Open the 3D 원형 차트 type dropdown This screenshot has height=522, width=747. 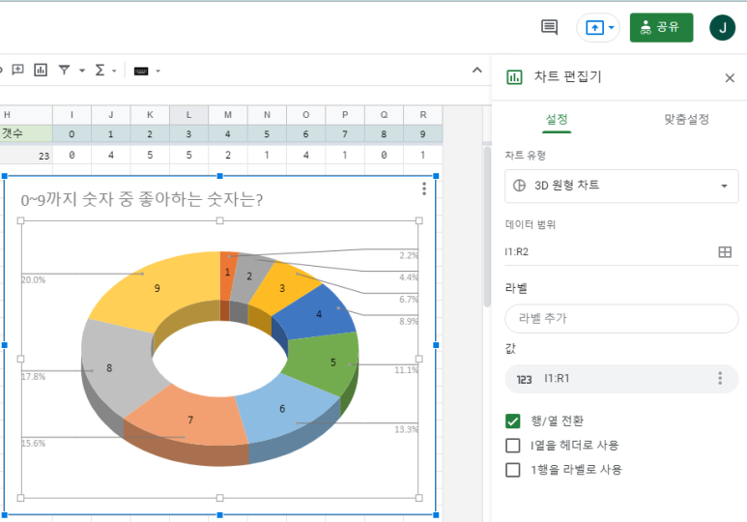point(621,186)
